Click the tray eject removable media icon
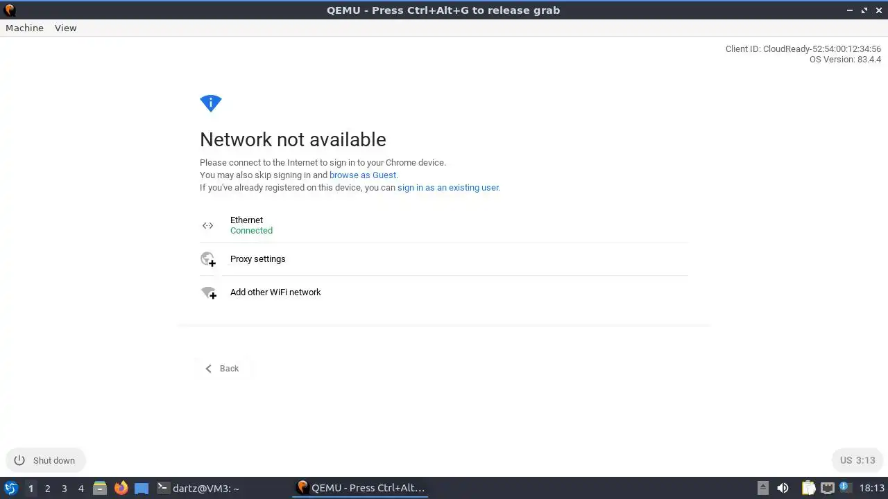 click(763, 488)
